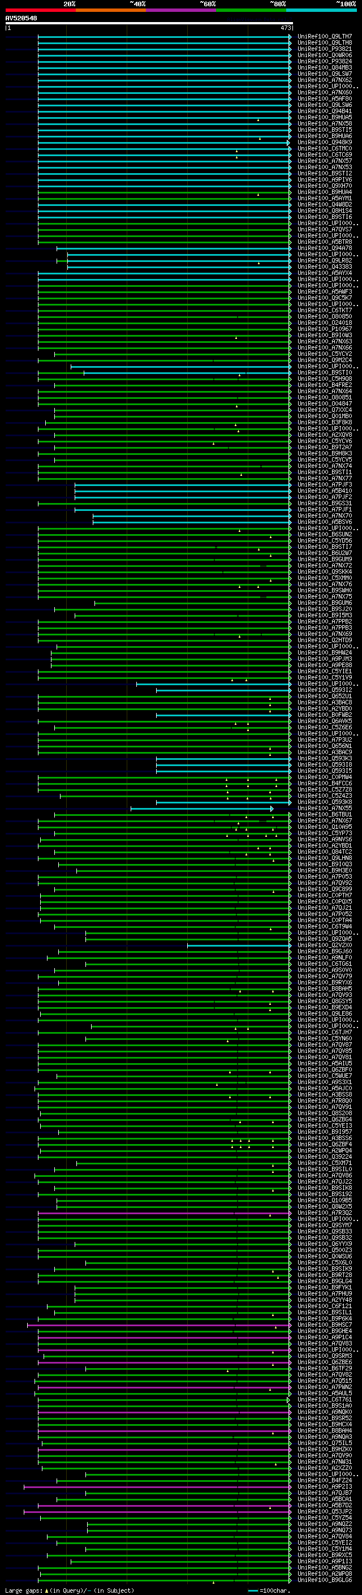Select the UniRef100_A7PPB3 label

(324, 628)
